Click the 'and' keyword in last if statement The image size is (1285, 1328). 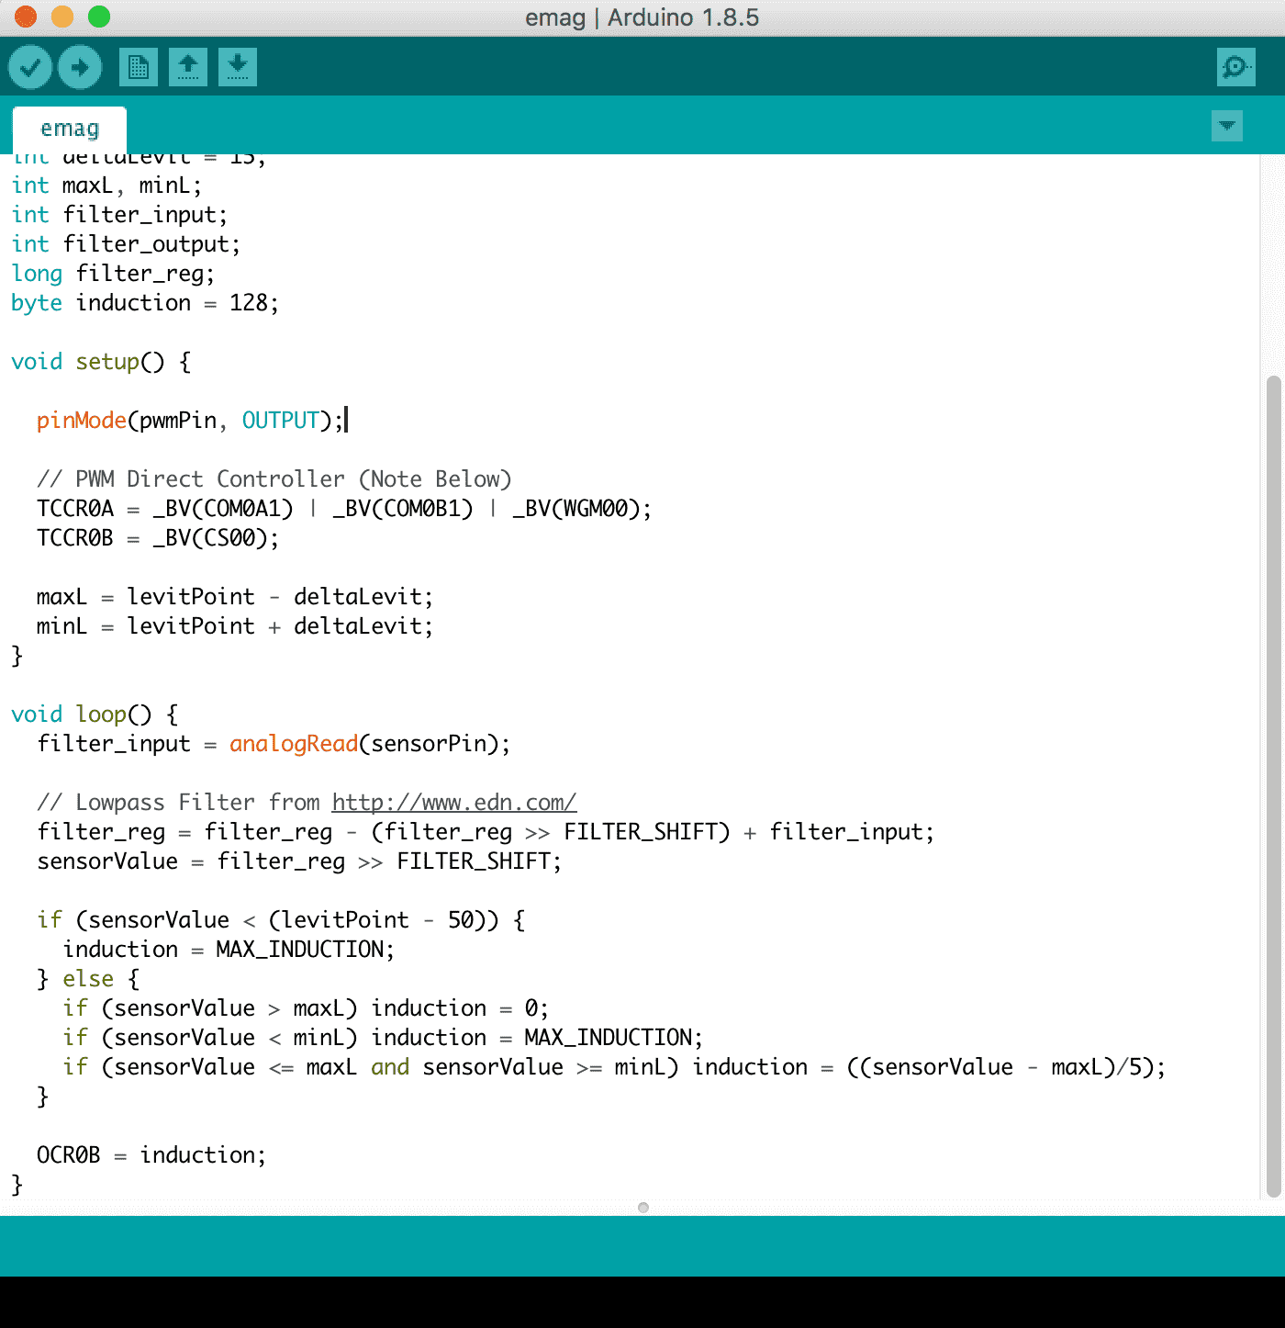[x=390, y=1067]
